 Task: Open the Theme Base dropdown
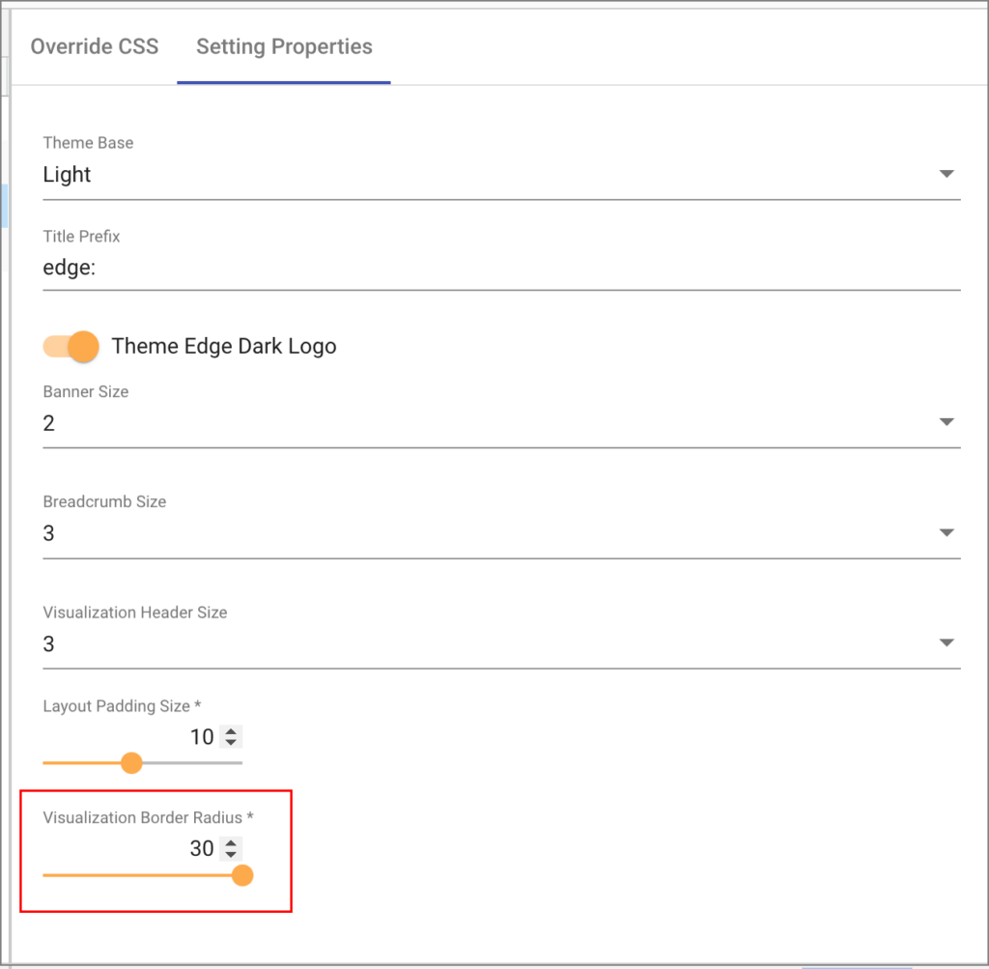click(x=501, y=174)
